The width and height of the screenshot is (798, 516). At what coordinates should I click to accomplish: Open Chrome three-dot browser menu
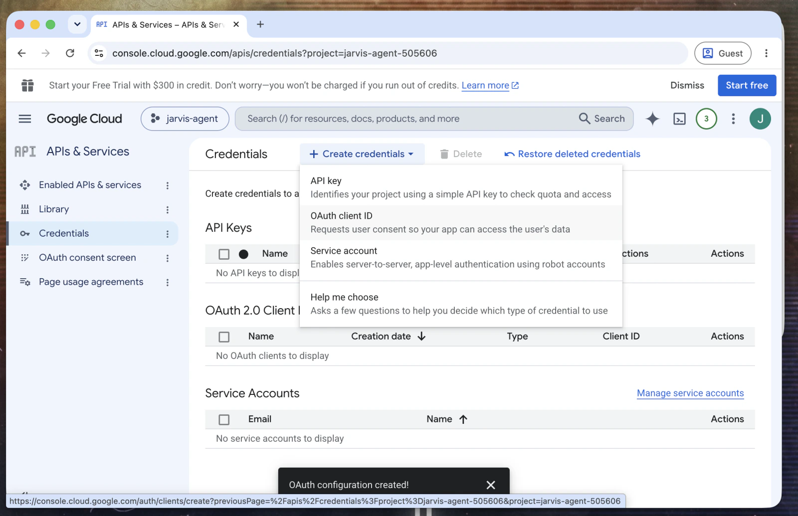[766, 53]
